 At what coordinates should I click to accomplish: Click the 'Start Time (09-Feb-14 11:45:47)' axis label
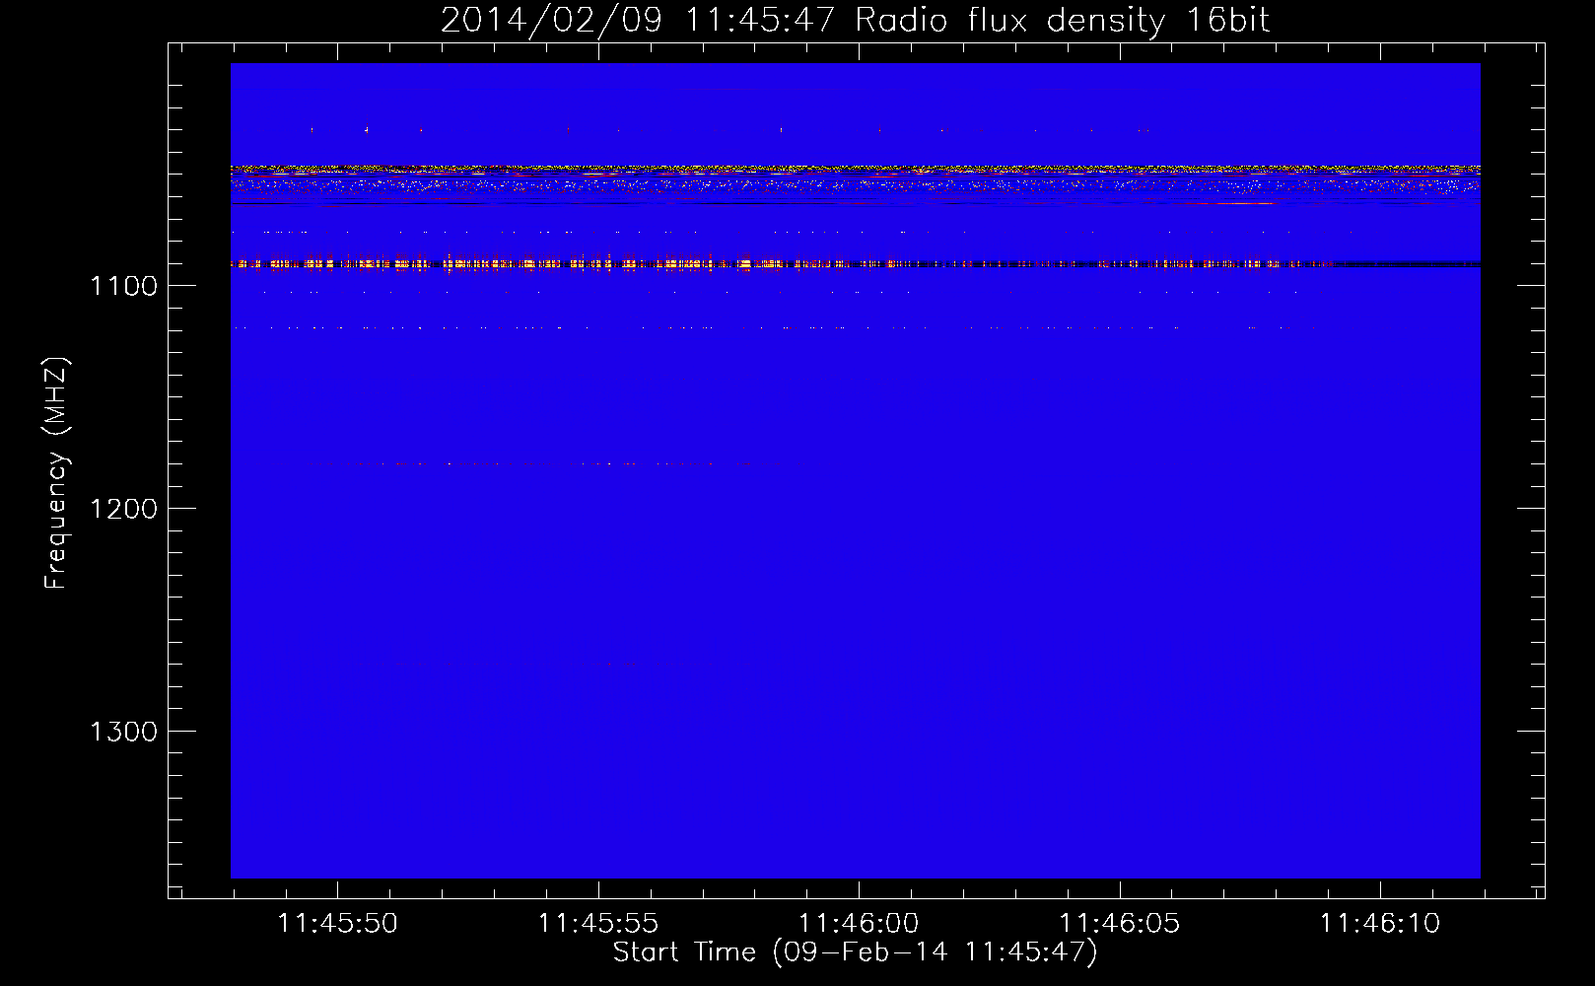[x=855, y=952]
